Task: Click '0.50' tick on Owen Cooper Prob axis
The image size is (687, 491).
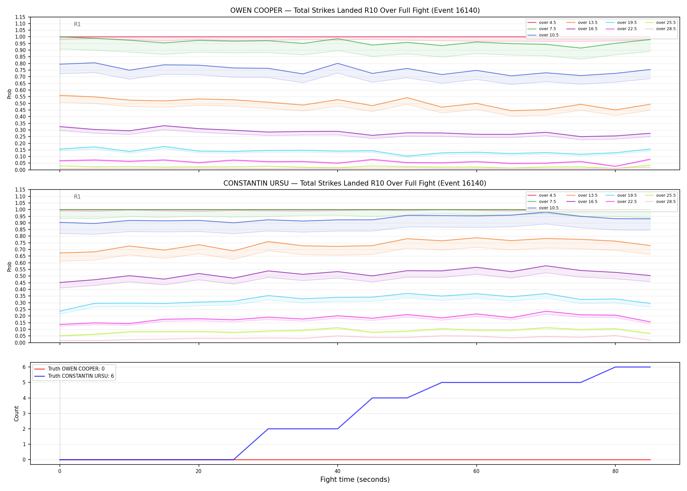Action: 20,103
